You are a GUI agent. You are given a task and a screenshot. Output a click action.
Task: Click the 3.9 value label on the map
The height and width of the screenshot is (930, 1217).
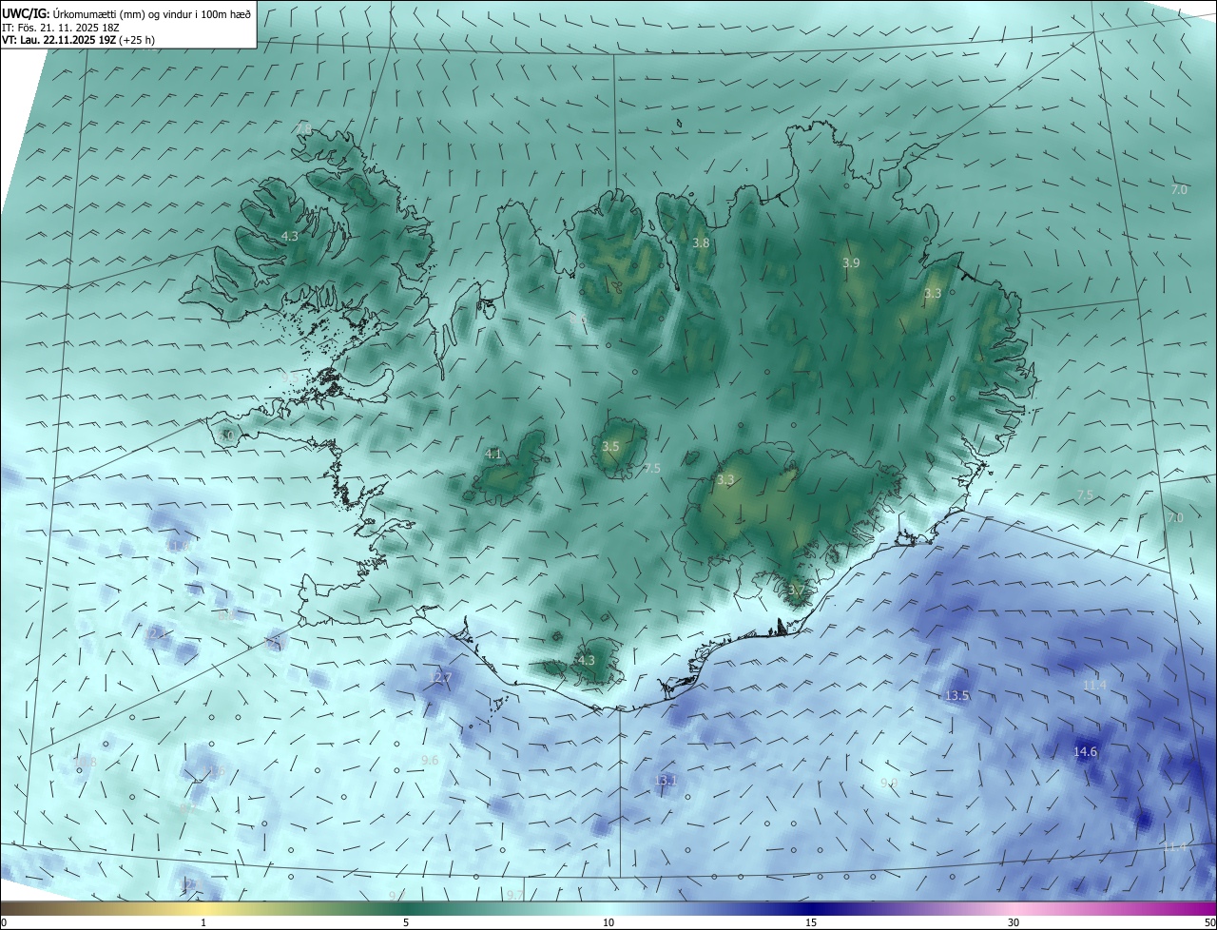click(x=851, y=262)
